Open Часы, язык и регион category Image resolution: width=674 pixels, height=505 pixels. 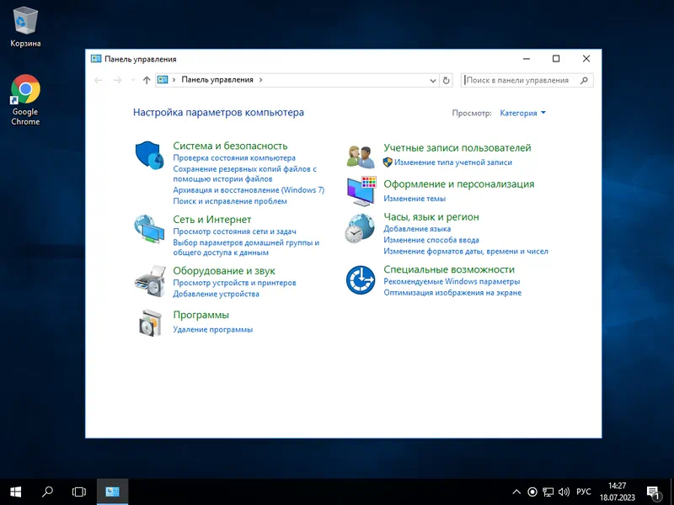coord(431,217)
